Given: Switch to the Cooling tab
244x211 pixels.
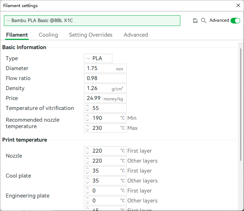Looking at the screenshot, I should coord(48,35).
